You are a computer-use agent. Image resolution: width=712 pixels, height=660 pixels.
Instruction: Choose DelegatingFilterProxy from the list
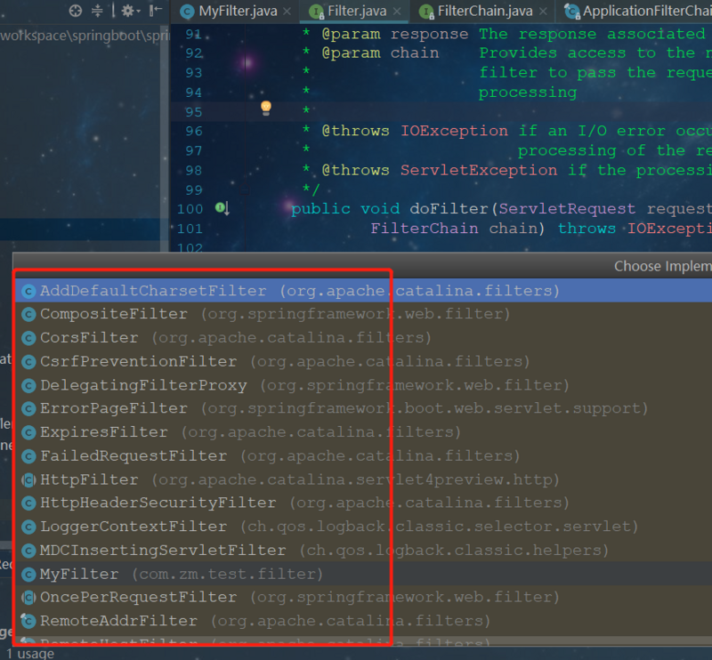click(x=363, y=385)
